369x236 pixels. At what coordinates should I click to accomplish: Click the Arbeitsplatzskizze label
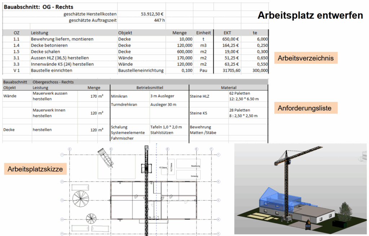pyautogui.click(x=35, y=169)
